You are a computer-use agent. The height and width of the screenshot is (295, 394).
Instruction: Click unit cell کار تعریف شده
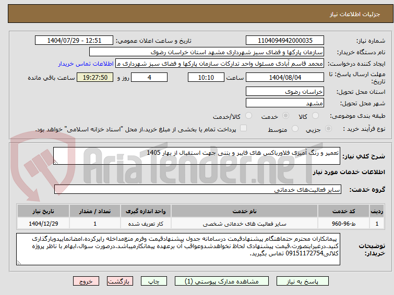point(146,224)
